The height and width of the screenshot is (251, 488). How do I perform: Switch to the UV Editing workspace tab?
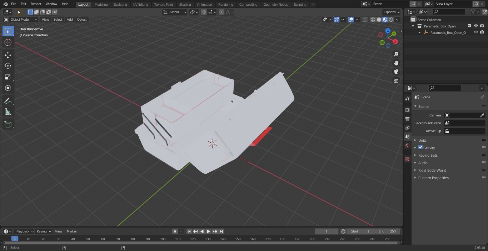pos(140,5)
